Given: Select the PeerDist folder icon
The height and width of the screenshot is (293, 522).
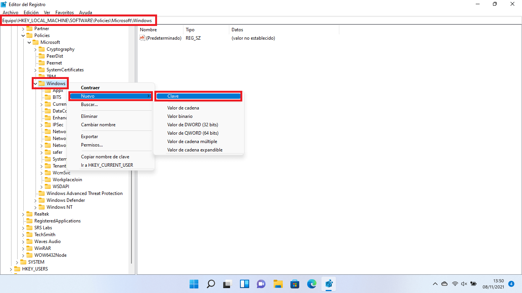Looking at the screenshot, I should coord(42,56).
